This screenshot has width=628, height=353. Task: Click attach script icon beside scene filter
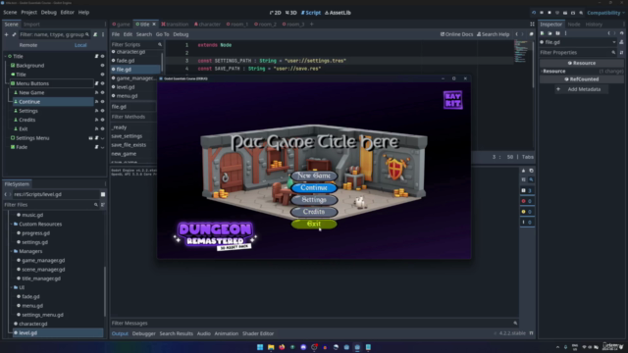pyautogui.click(x=95, y=35)
